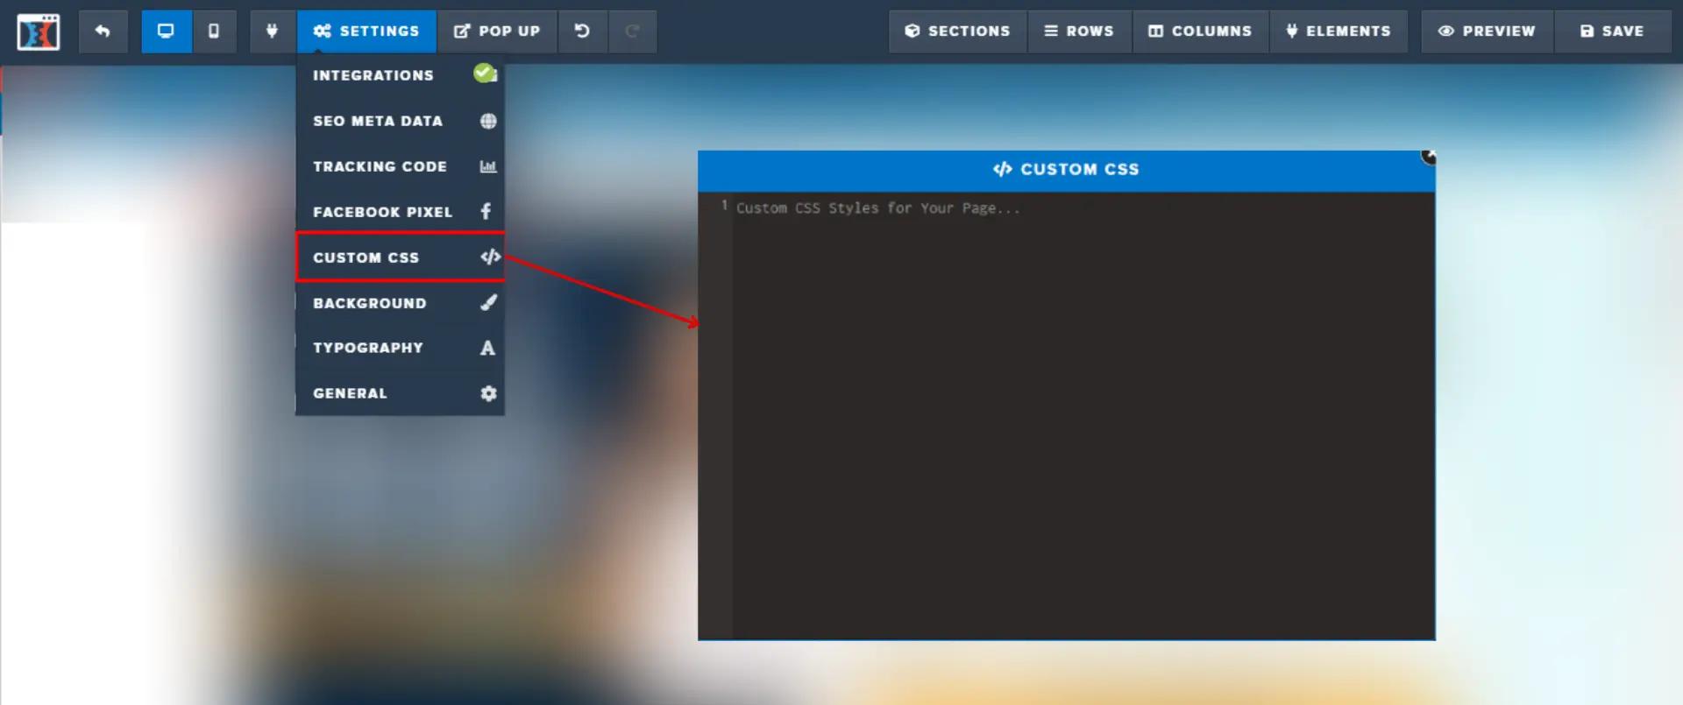Select Custom CSS menu item

(x=400, y=257)
